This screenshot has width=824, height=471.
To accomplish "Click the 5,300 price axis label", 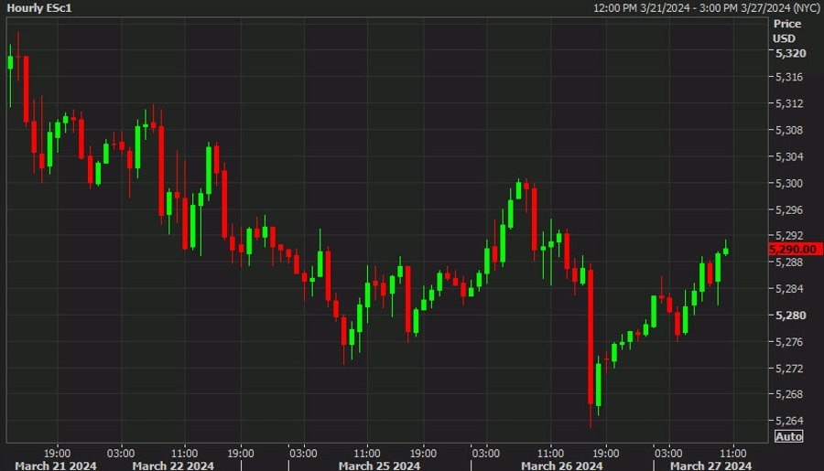I will 789,183.
